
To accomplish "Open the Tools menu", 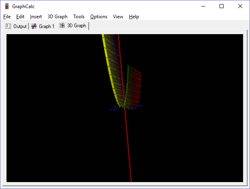I will (x=79, y=17).
